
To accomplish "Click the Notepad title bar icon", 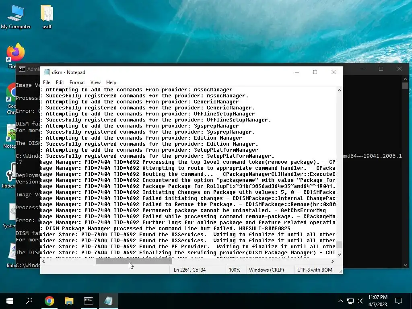I will 47,72.
